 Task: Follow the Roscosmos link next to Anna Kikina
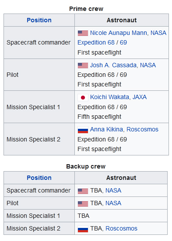[142, 129]
